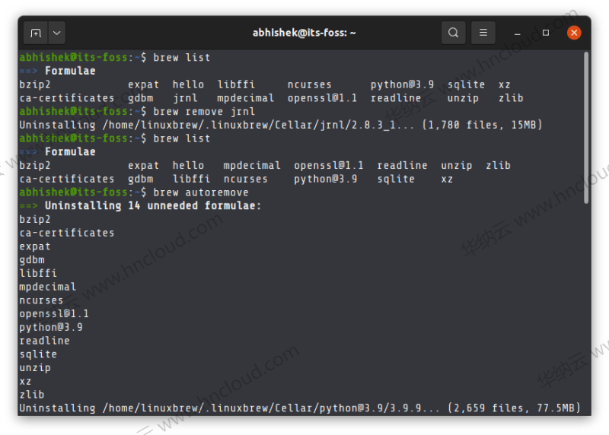Click 'hello' in the first formulae list

point(188,84)
